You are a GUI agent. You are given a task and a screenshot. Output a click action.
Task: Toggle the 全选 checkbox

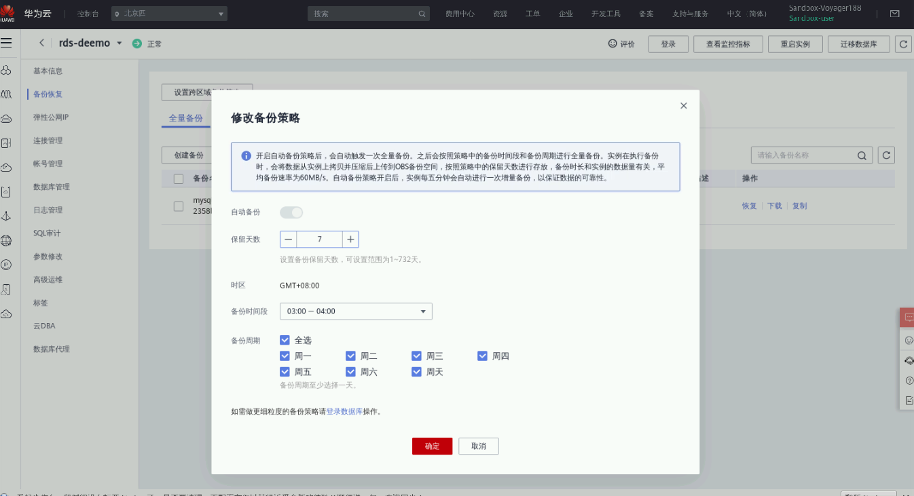pos(285,340)
